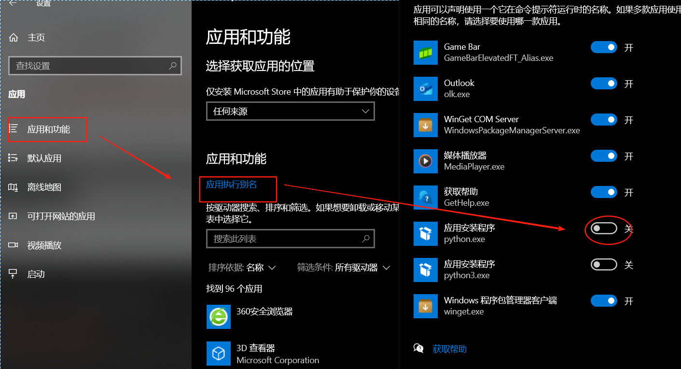Enable the python.exe alias toggle

[604, 228]
